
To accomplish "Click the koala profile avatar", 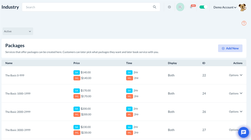I will tap(242, 7).
